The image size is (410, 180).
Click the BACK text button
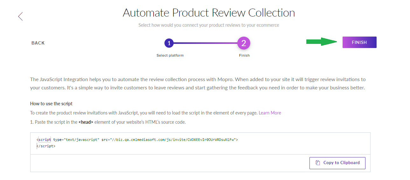pyautogui.click(x=38, y=43)
